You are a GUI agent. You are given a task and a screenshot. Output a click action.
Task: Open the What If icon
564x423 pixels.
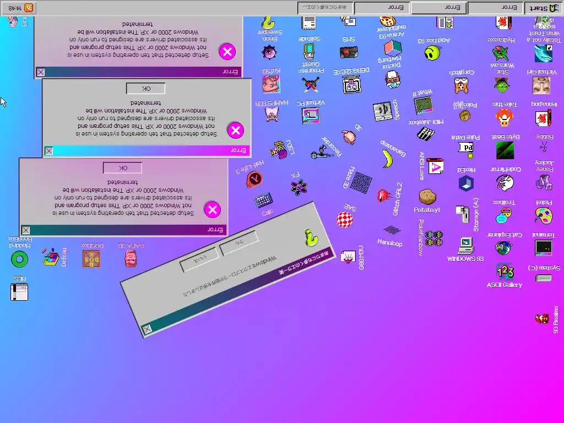point(424,105)
